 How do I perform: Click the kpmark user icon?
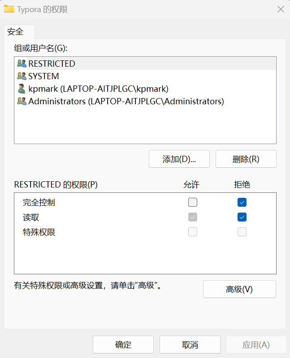coord(22,89)
